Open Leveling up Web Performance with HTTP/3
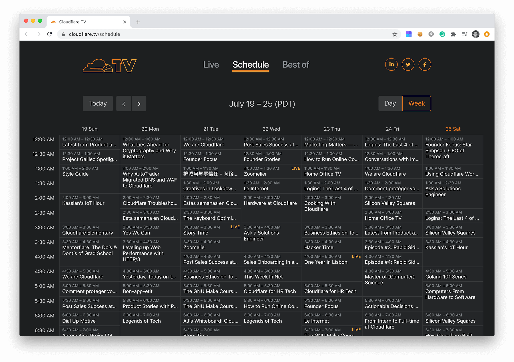The image size is (514, 362). [x=150, y=252]
